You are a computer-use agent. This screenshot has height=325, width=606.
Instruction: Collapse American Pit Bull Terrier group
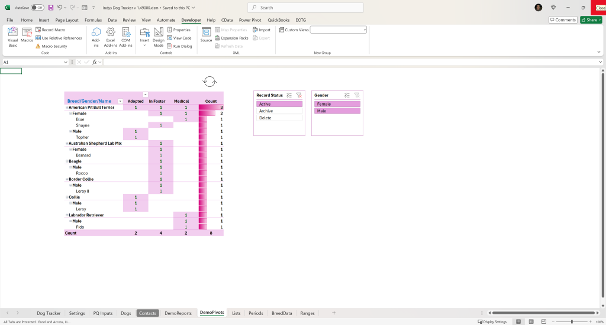67,108
